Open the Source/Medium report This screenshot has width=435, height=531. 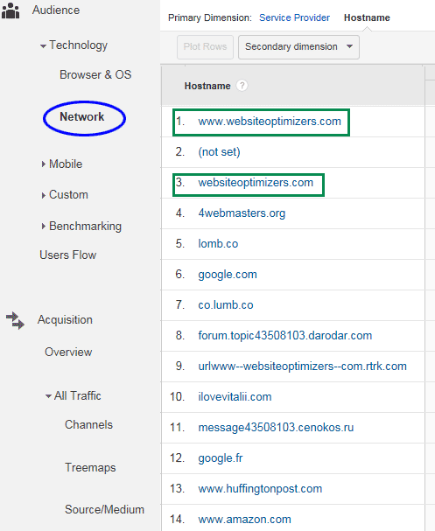click(x=104, y=509)
